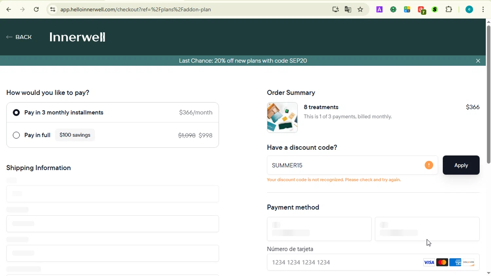Open the Chrome three-dot menu
This screenshot has width=491, height=276.
[483, 9]
